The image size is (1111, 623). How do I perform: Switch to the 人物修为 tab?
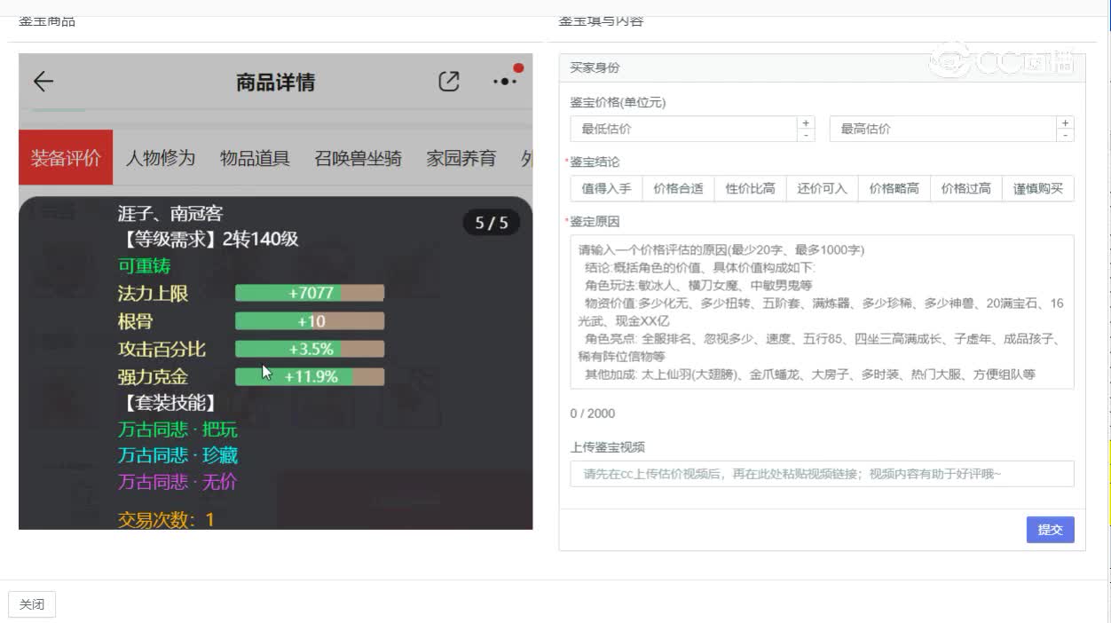pyautogui.click(x=160, y=158)
